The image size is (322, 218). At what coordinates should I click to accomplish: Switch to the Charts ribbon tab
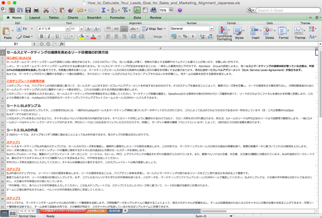point(73,18)
